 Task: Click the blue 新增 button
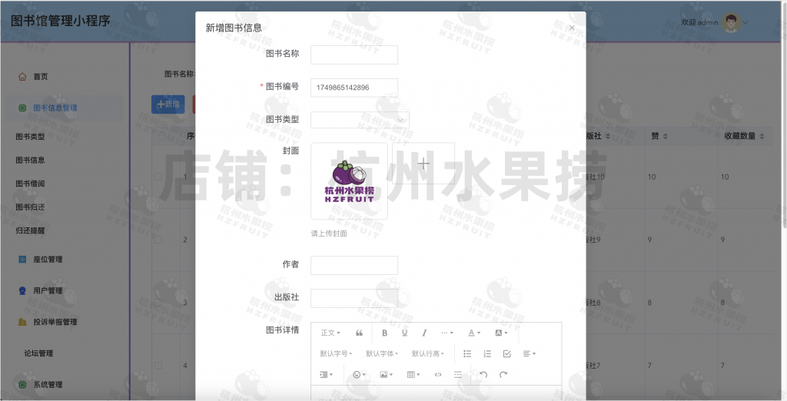(168, 104)
